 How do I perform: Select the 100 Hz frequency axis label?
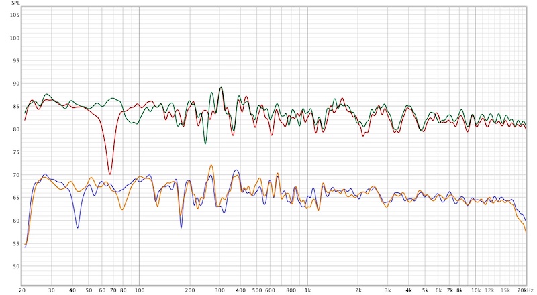(x=140, y=290)
